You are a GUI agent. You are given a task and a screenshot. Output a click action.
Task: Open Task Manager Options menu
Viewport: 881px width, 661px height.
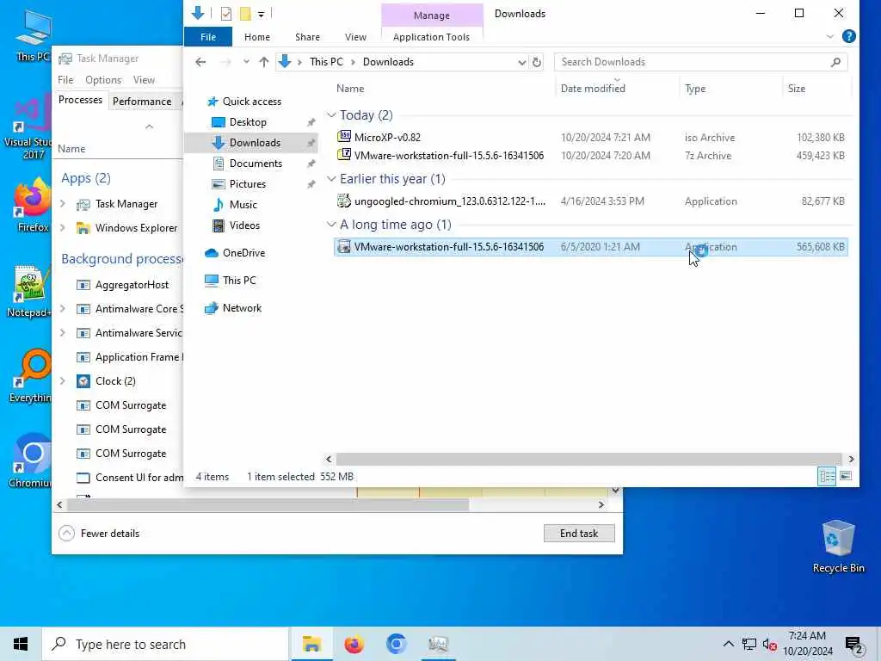click(103, 80)
